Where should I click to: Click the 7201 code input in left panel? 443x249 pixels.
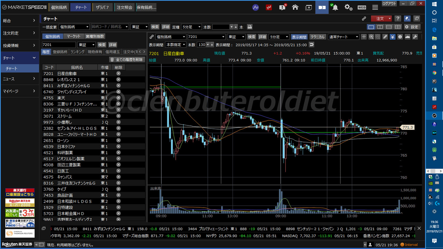(59, 45)
